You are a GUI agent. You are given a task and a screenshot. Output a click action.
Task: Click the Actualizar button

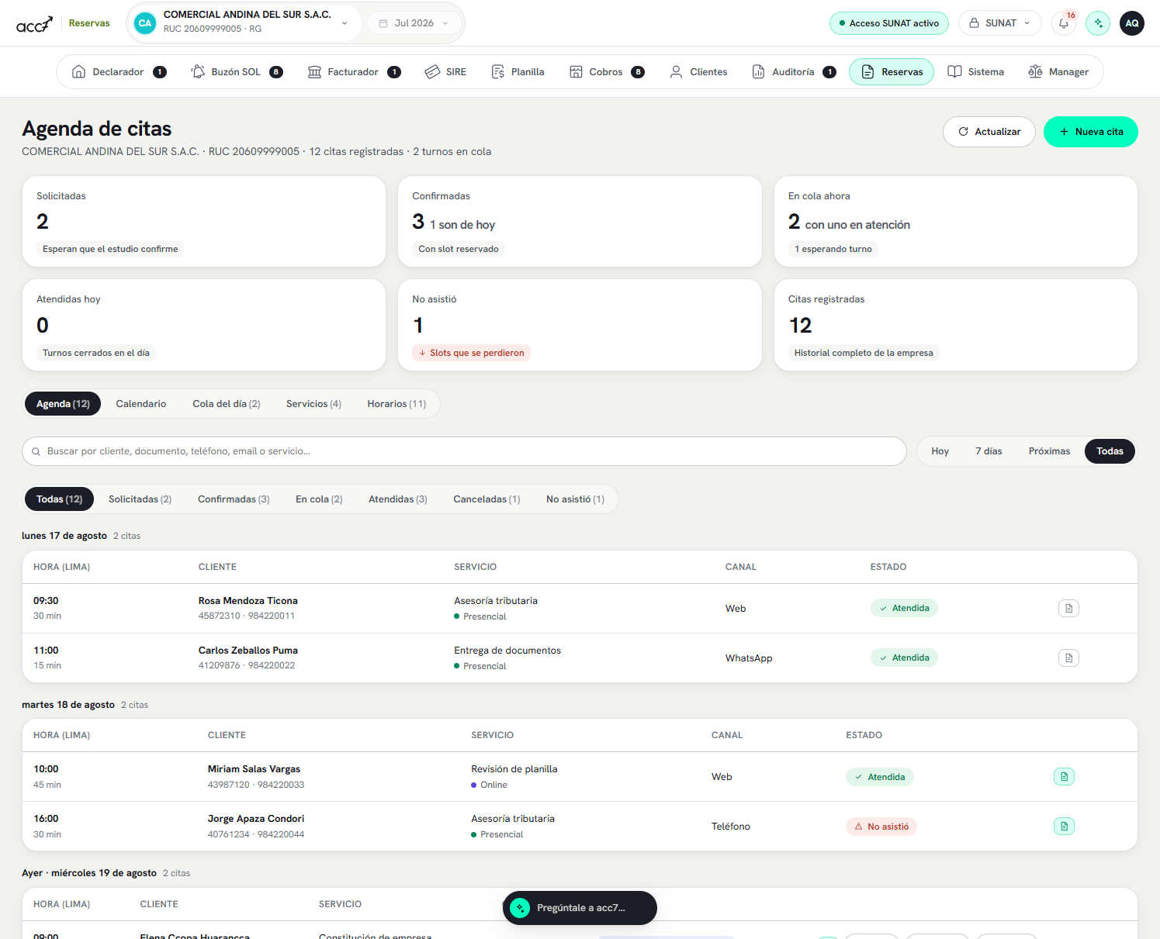click(x=989, y=132)
